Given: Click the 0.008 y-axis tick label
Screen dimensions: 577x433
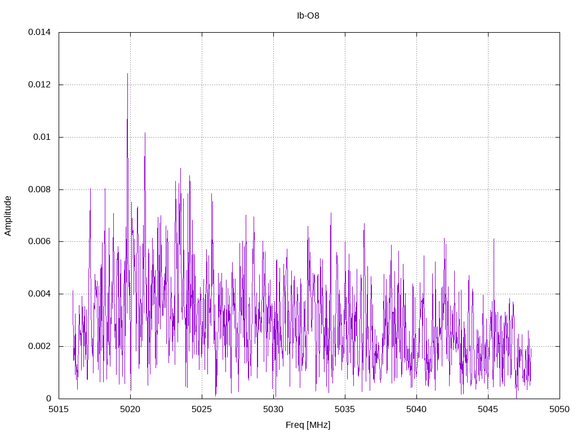Looking at the screenshot, I should click(x=39, y=189).
